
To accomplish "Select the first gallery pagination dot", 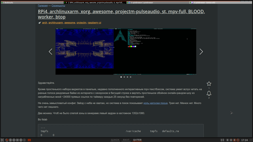I will pyautogui.click(x=121, y=77).
